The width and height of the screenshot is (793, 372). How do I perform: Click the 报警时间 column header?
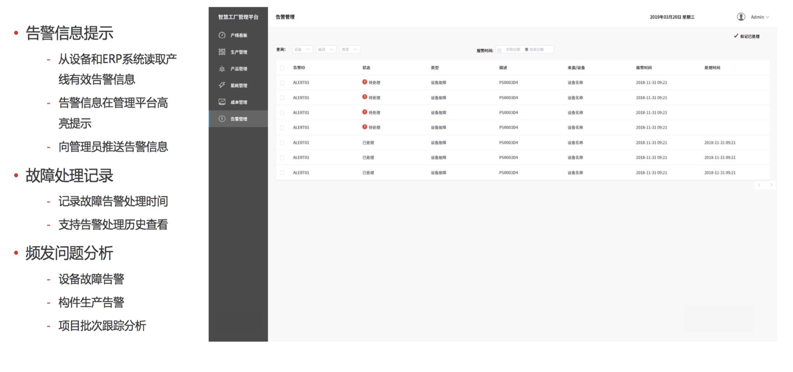(644, 68)
